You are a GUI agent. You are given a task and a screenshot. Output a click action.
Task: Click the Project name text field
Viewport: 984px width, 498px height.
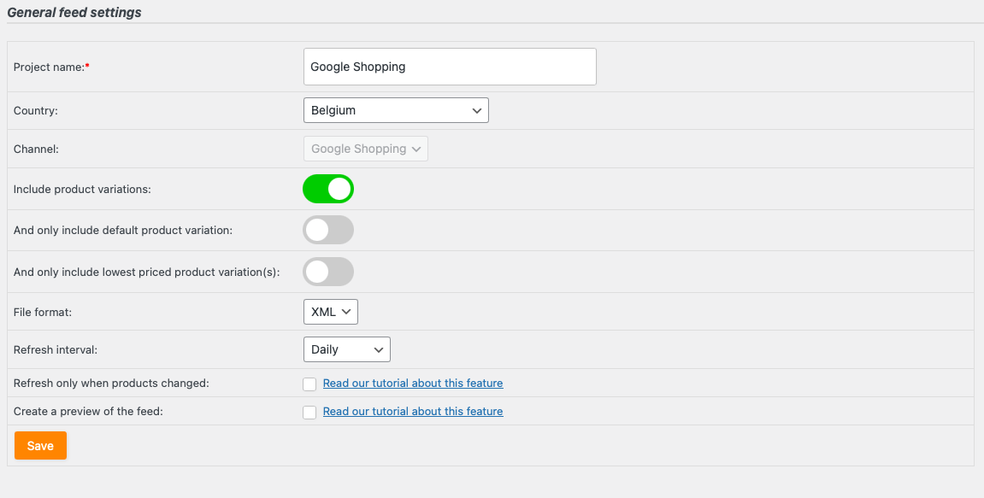pyautogui.click(x=449, y=67)
